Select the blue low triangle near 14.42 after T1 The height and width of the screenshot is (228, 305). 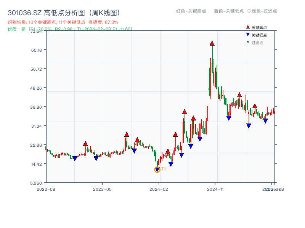171,164
